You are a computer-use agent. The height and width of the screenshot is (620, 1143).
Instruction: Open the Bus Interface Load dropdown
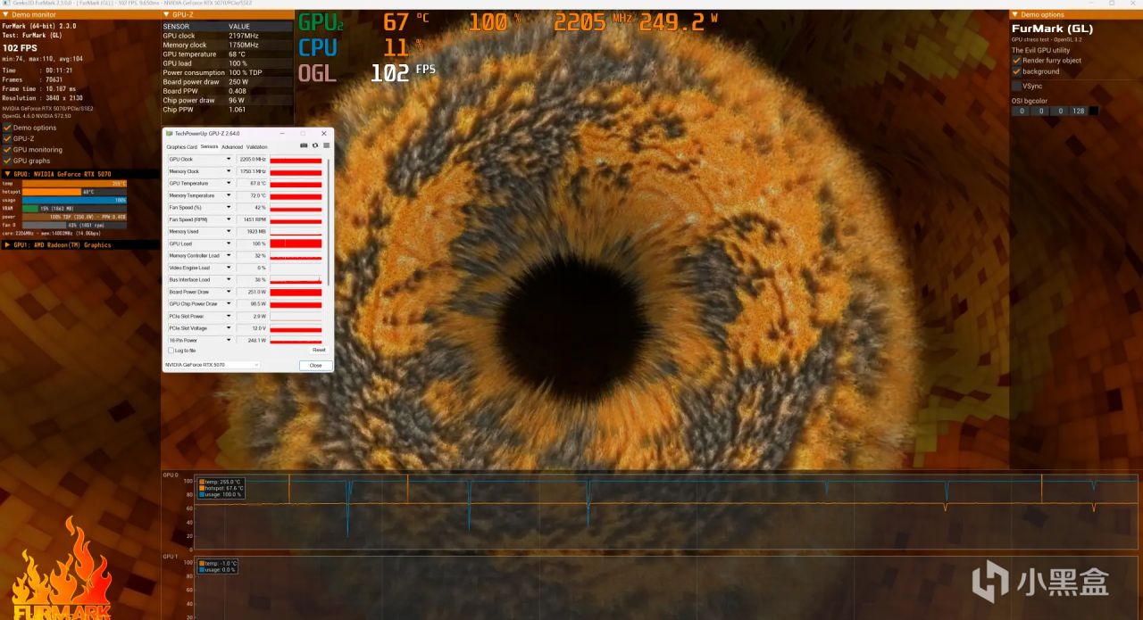pos(229,280)
